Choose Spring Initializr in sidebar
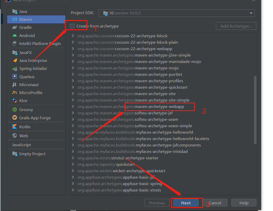 [x=36, y=69]
